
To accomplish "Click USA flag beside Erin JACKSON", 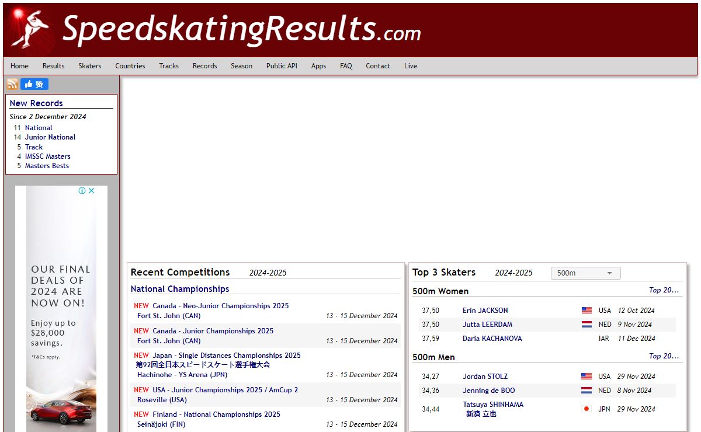I will tap(587, 311).
